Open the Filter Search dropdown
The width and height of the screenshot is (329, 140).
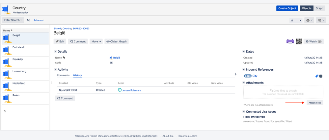point(13,20)
